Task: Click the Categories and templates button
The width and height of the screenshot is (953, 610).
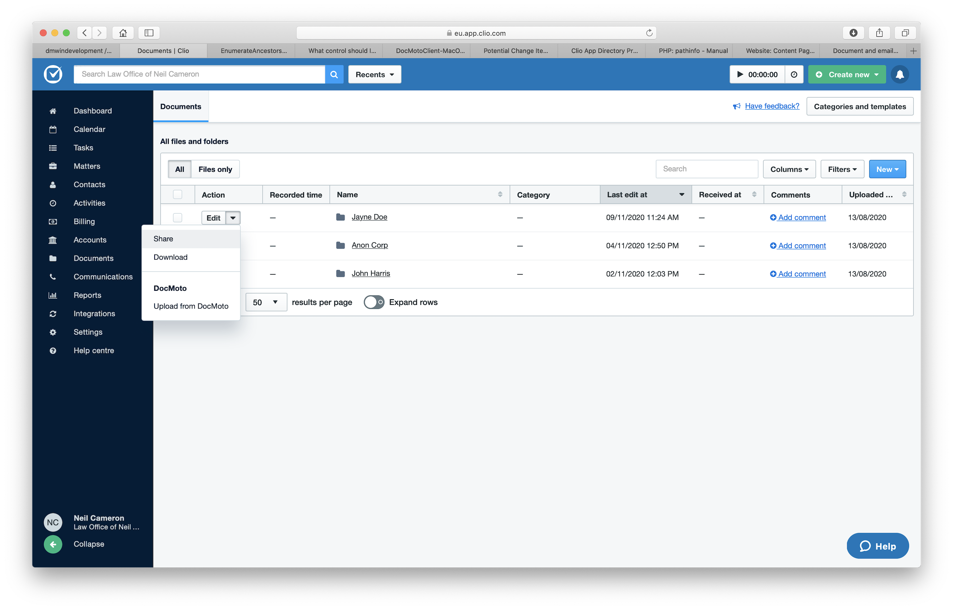Action: (x=861, y=106)
